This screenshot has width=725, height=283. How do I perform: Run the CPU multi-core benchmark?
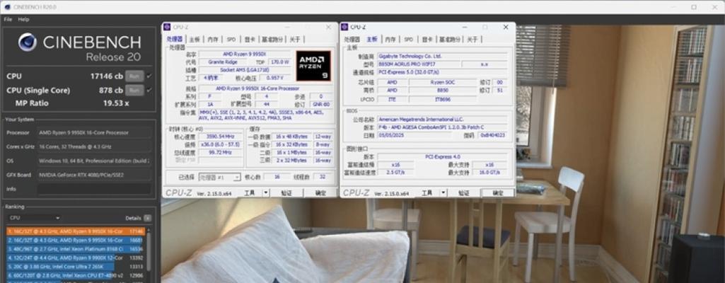click(x=134, y=76)
